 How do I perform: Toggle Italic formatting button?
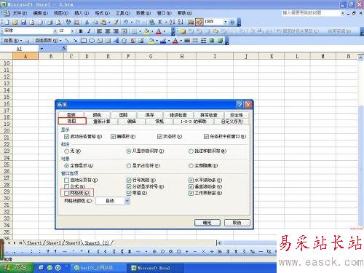pos(89,31)
